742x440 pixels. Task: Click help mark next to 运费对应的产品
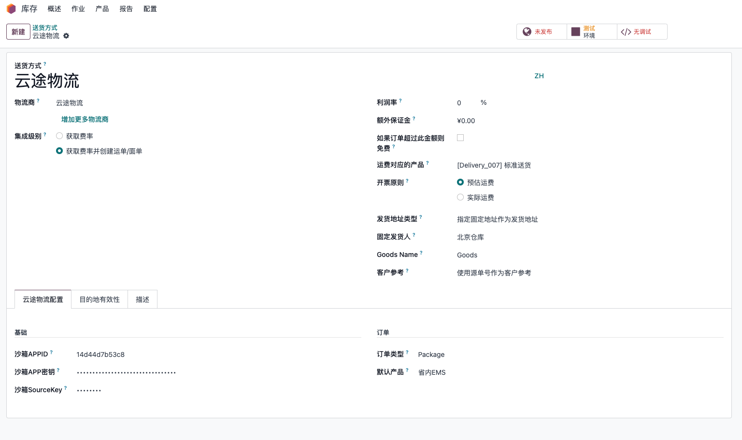pos(428,163)
